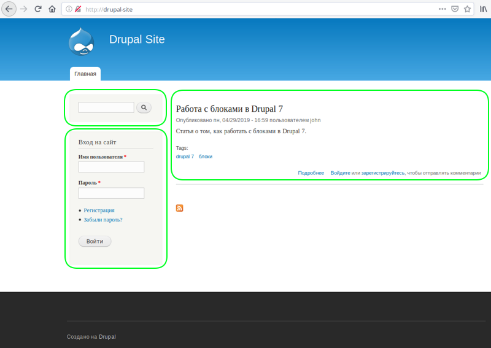Click the Войдите link under article

(x=341, y=173)
